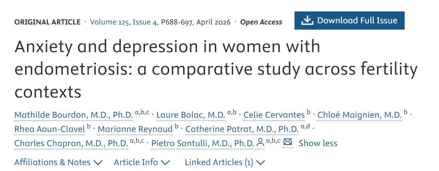The width and height of the screenshot is (439, 171).
Task: Show Catherine Patrat author info
Action: click(242, 129)
